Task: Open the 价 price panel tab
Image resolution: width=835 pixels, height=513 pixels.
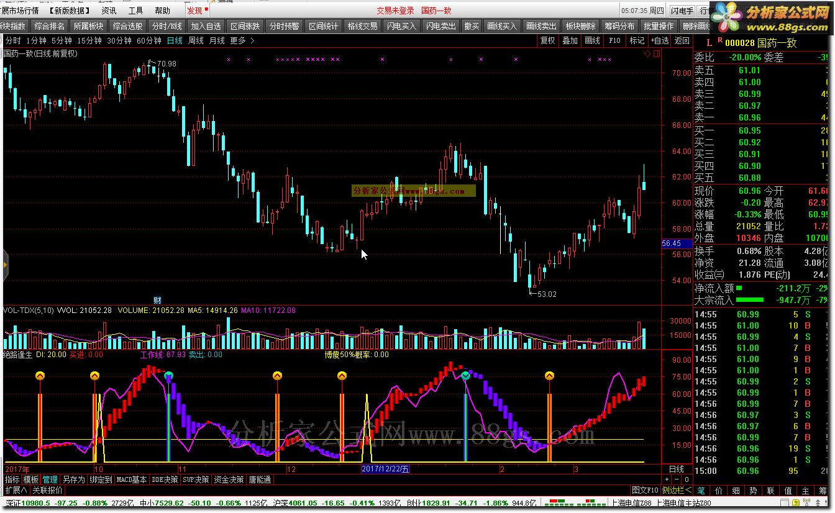Action: point(719,491)
